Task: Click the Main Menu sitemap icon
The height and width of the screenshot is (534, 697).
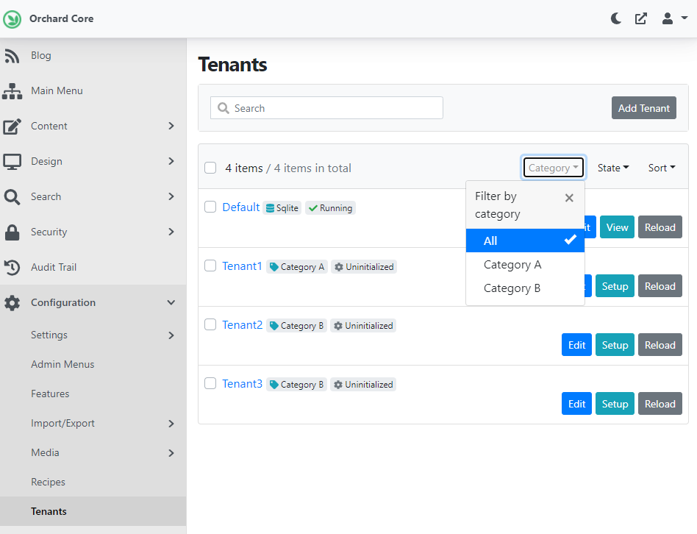Action: point(12,91)
